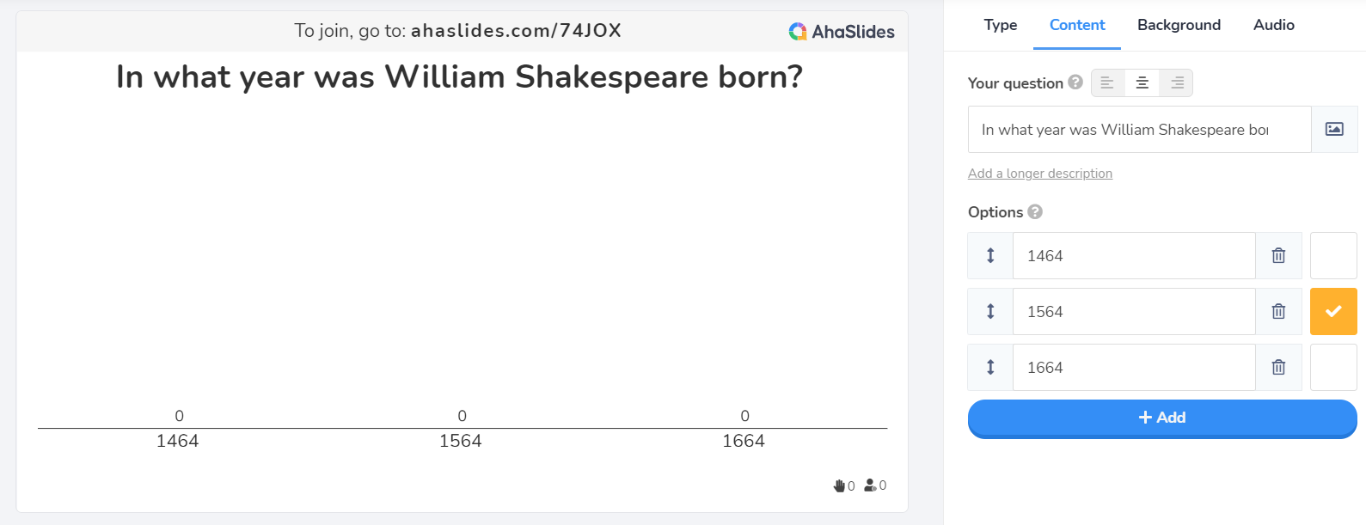1366x525 pixels.
Task: Click the blue Add option button
Action: tap(1162, 418)
